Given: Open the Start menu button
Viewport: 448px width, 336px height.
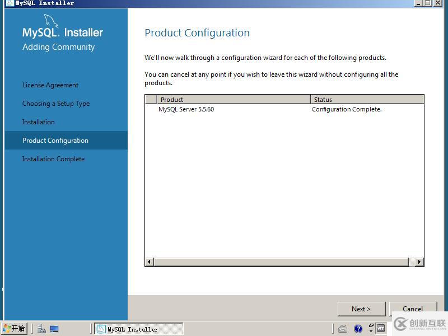Looking at the screenshot, I should coord(15,328).
